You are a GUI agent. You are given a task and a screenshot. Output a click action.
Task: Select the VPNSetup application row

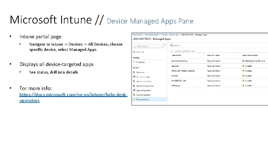[x=219, y=86]
